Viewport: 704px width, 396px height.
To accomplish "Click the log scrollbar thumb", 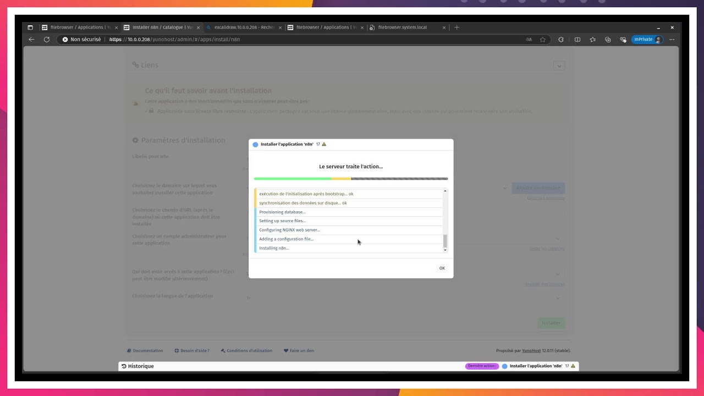I will coord(445,241).
